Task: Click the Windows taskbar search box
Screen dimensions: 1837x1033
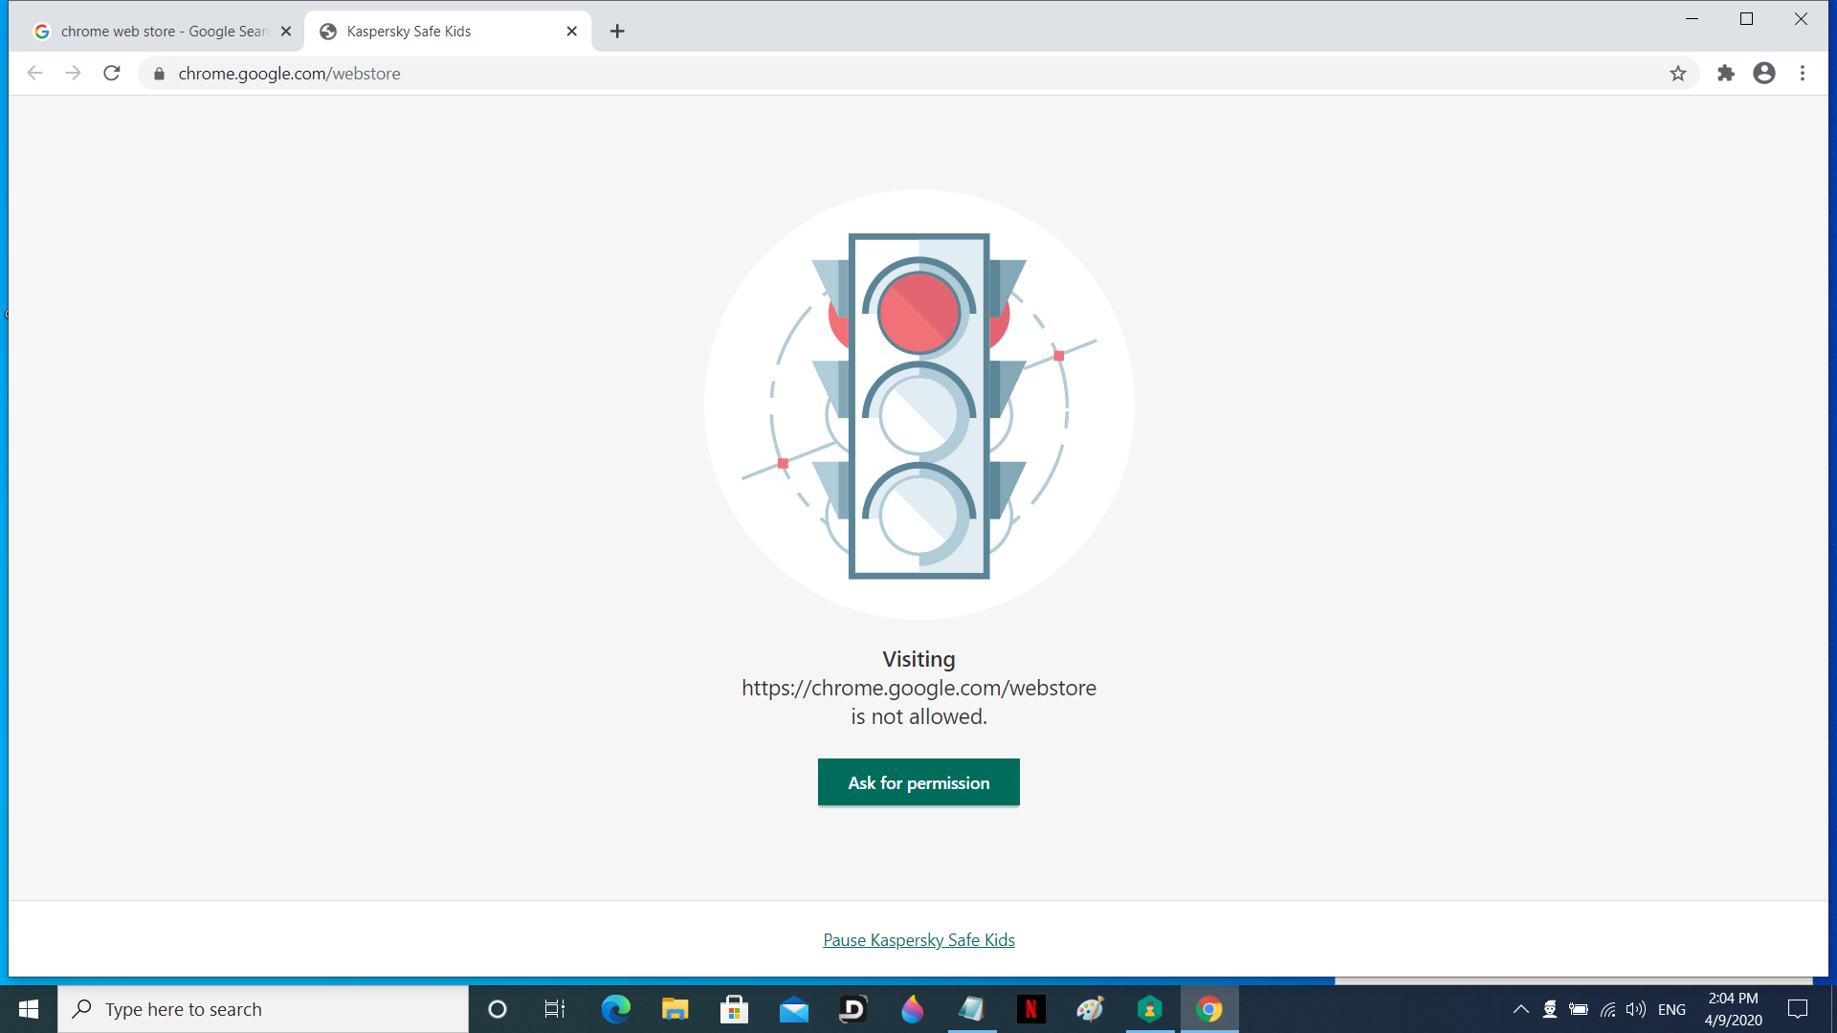Action: click(263, 1009)
